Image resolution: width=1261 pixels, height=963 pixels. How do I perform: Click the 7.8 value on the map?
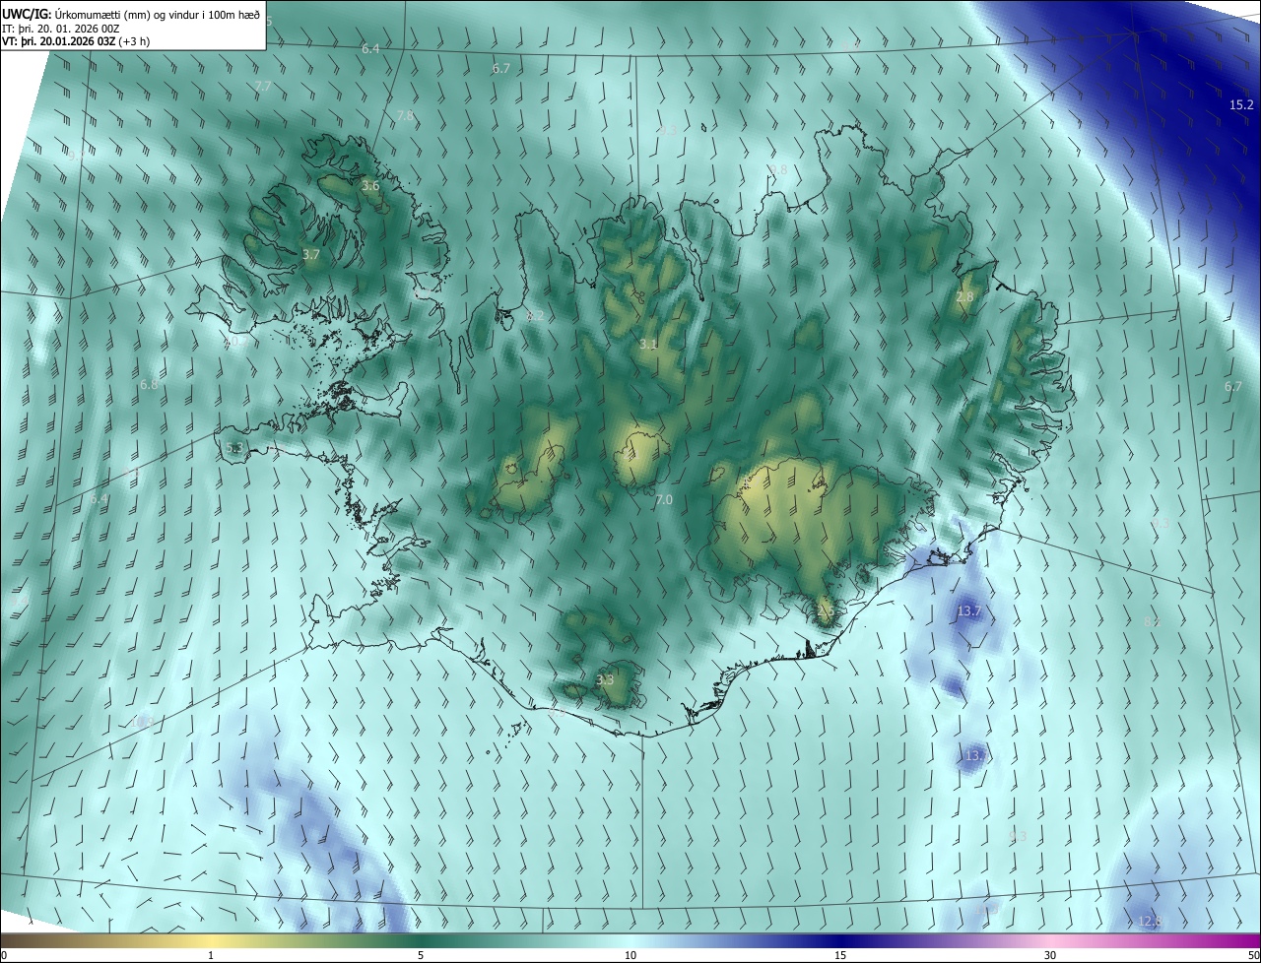coord(405,116)
